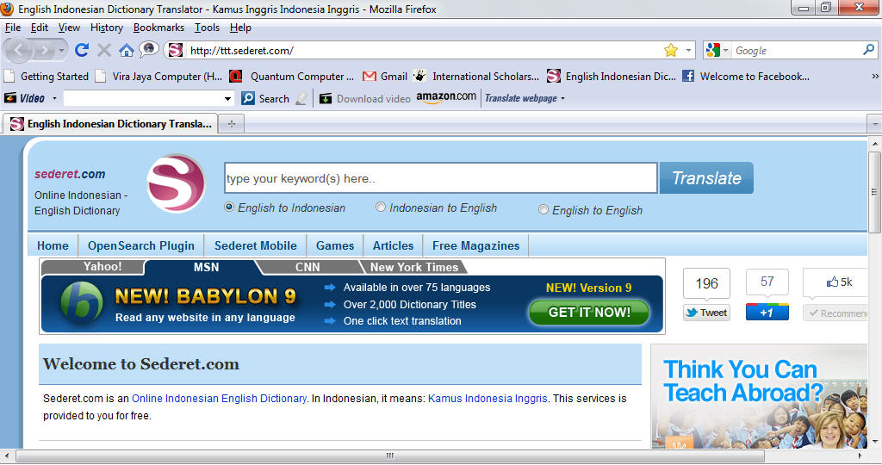Click the Video toolbar logo
The image size is (882, 465).
click(25, 98)
